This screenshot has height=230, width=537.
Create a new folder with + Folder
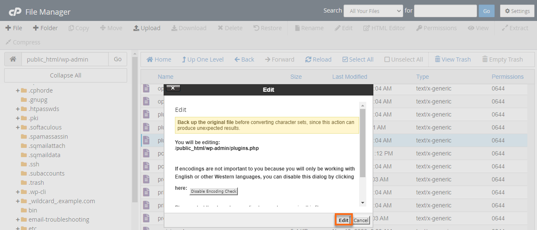(x=45, y=28)
